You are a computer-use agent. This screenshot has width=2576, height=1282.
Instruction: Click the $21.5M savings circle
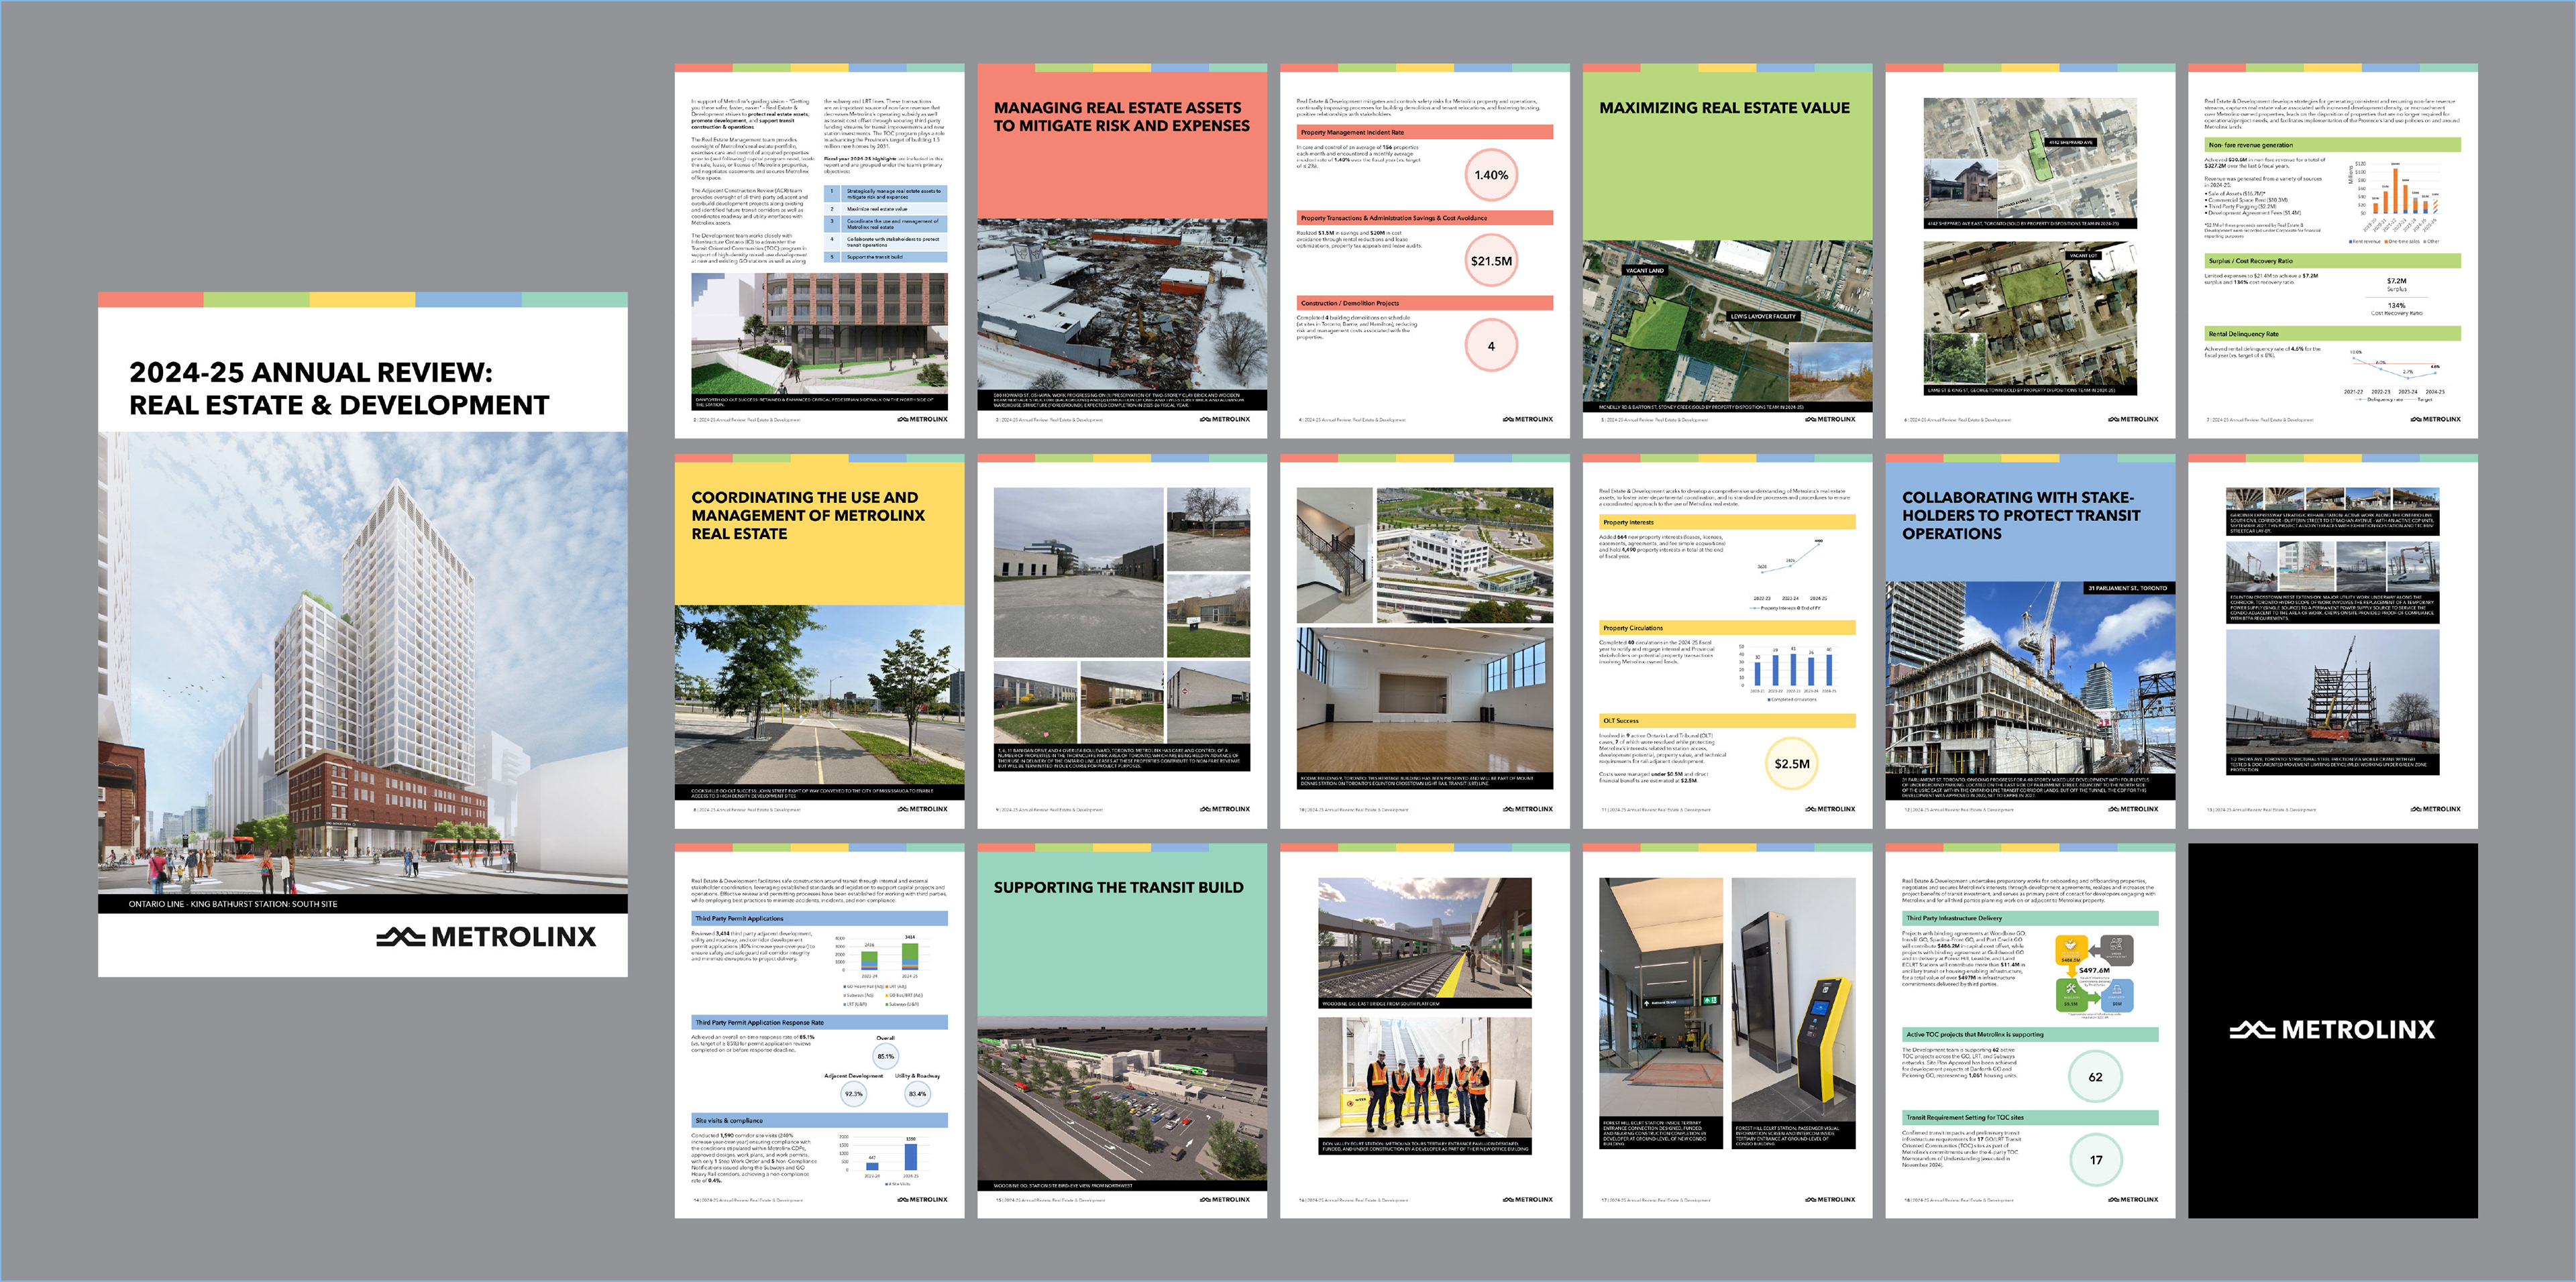click(x=1491, y=261)
